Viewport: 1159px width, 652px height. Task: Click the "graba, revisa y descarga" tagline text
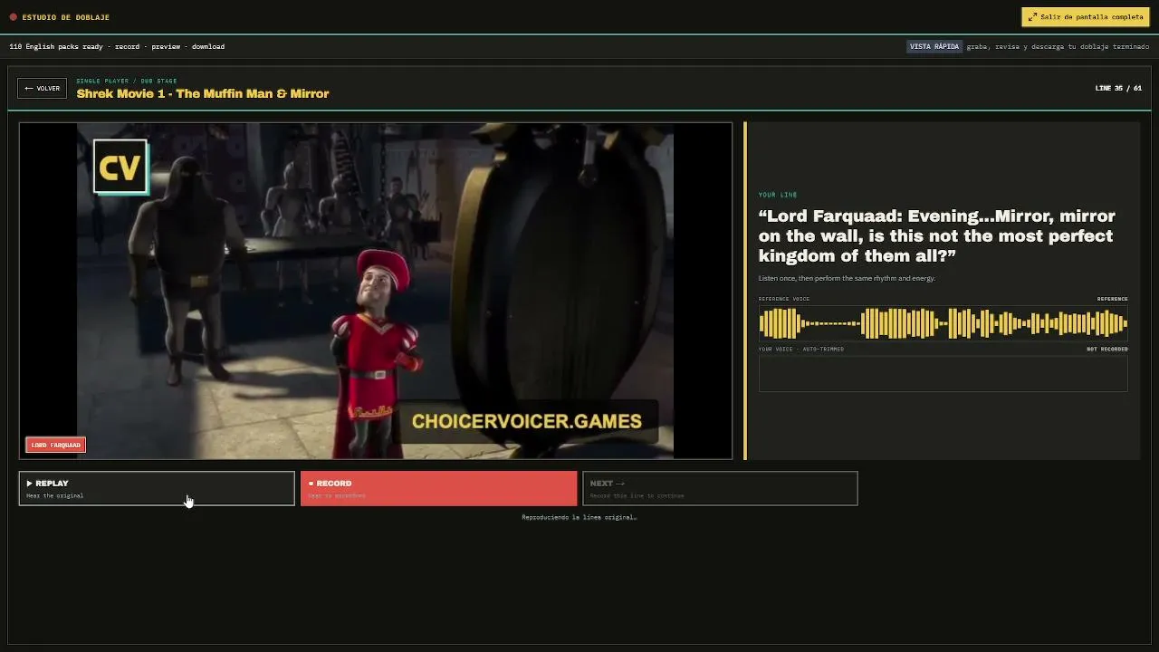click(1058, 46)
